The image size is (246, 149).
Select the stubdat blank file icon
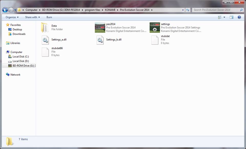click(x=155, y=40)
